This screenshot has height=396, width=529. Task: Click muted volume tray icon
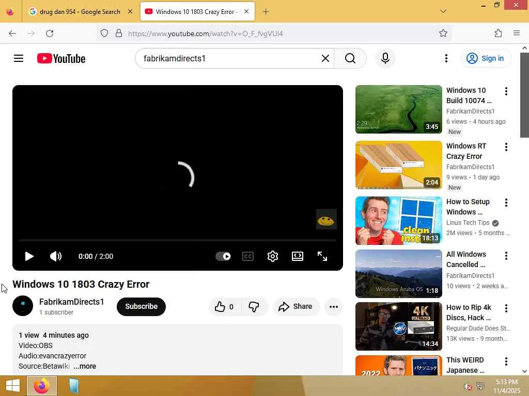[x=467, y=386]
